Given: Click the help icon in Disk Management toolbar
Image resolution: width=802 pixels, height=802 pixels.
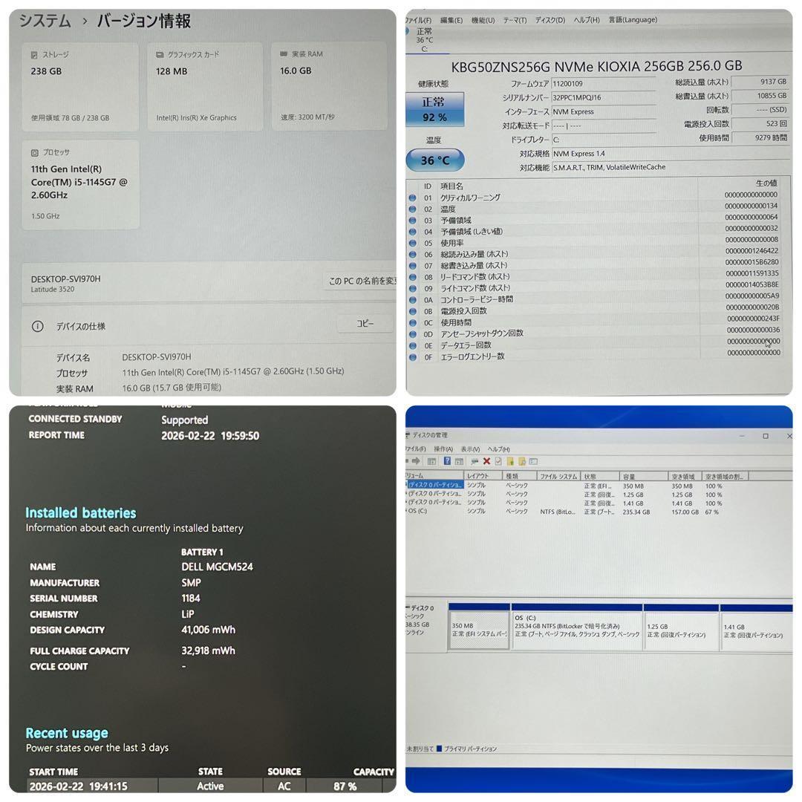Looking at the screenshot, I should pos(447,460).
